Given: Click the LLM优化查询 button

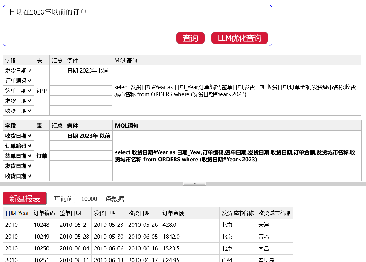Looking at the screenshot, I should [239, 38].
